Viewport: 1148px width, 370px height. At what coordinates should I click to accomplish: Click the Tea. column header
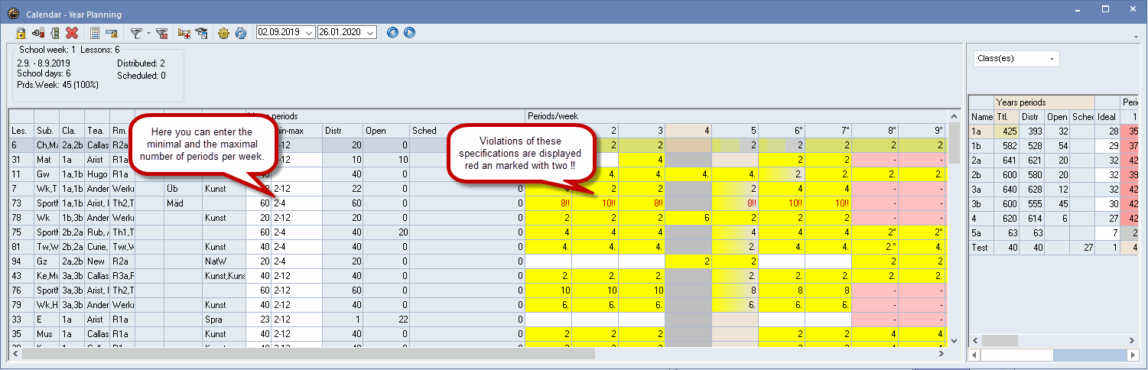coord(97,130)
